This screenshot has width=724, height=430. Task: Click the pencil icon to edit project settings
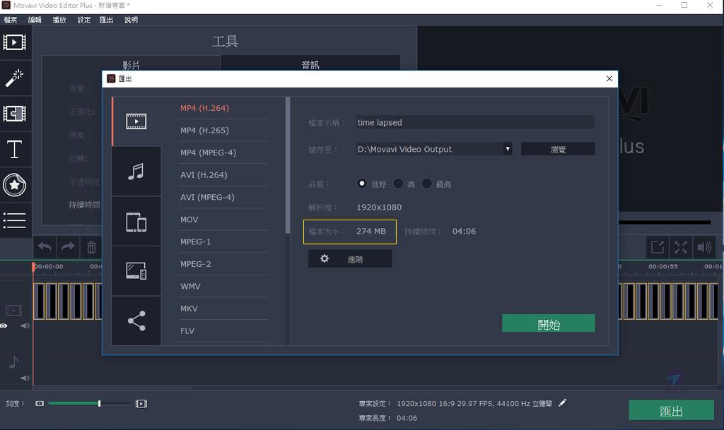(x=562, y=403)
